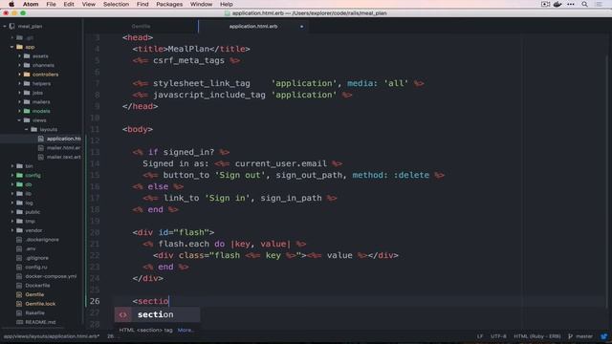Open the Help menu
The width and height of the screenshot is (612, 344).
pyautogui.click(x=227, y=4)
